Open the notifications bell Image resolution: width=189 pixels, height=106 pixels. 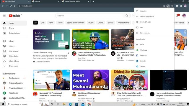coord(177,16)
